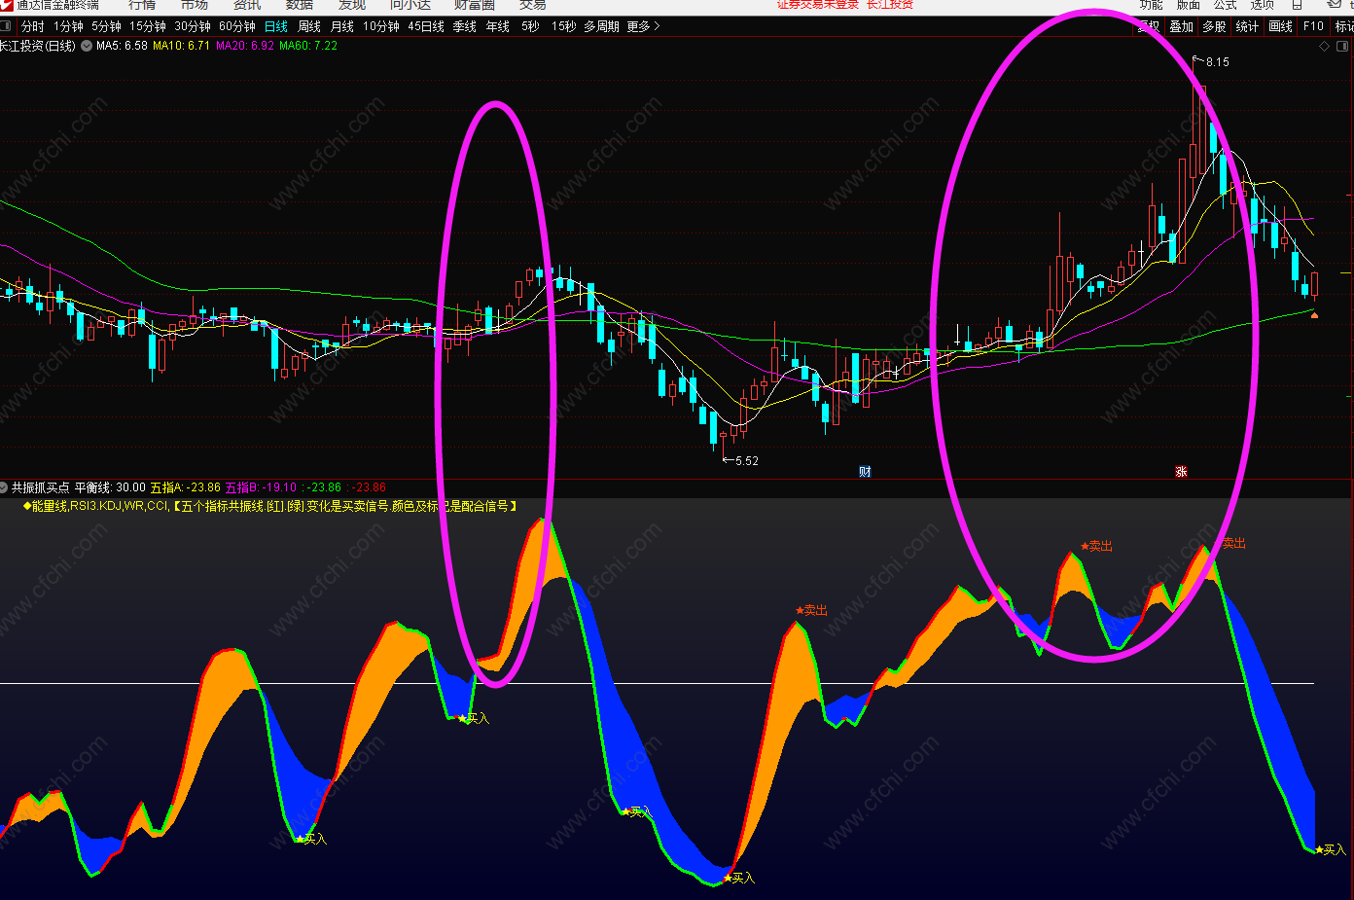The height and width of the screenshot is (900, 1354).
Task: Click the 统计 statistics button
Action: pos(1247,26)
